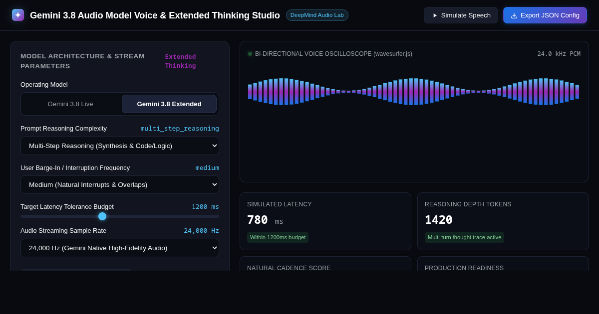Click the Natural Cadence Score heading
599x314 pixels.
[x=289, y=268]
